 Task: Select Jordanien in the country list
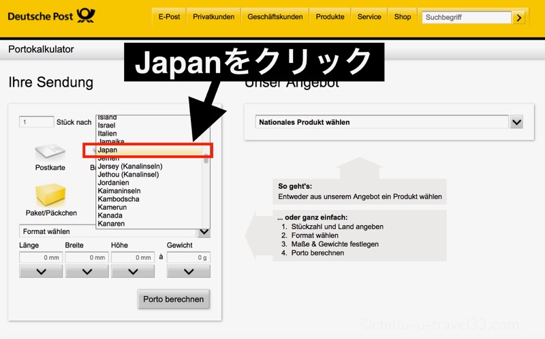tap(149, 183)
